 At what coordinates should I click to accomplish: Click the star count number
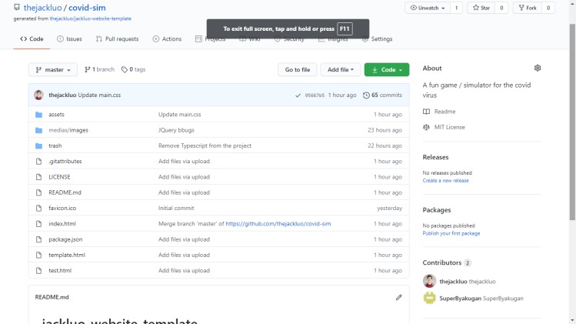(501, 8)
